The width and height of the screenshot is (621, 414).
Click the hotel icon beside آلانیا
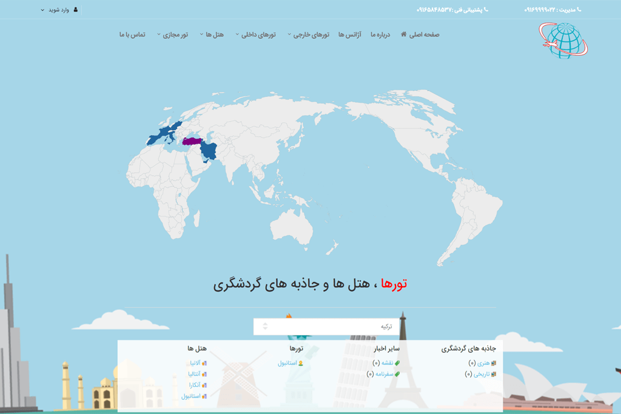tap(204, 363)
